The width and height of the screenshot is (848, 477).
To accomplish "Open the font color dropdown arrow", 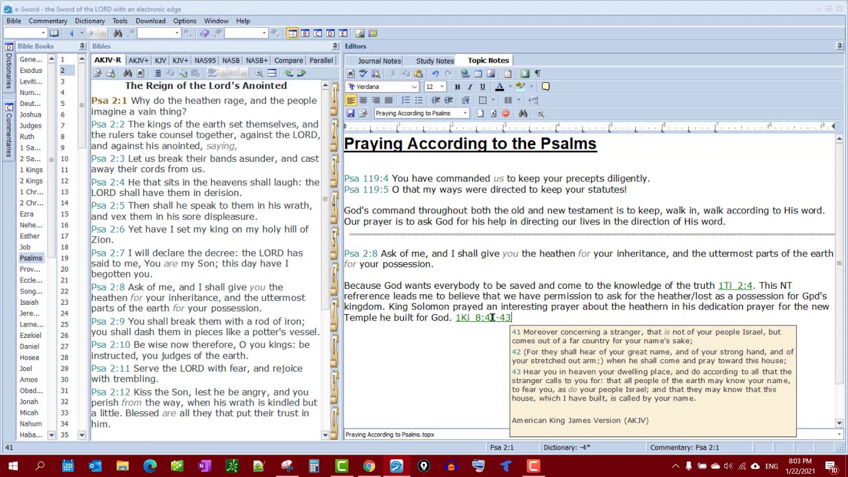I will 509,87.
